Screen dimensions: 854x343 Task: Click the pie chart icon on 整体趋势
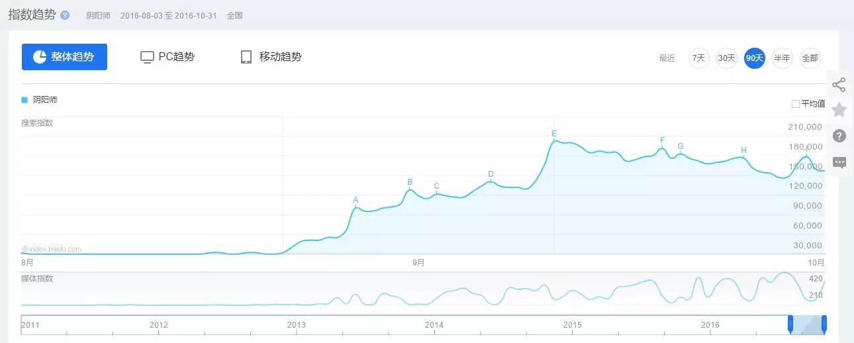tap(40, 57)
